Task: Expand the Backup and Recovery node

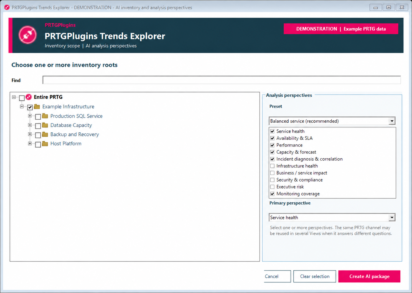Action: point(30,134)
